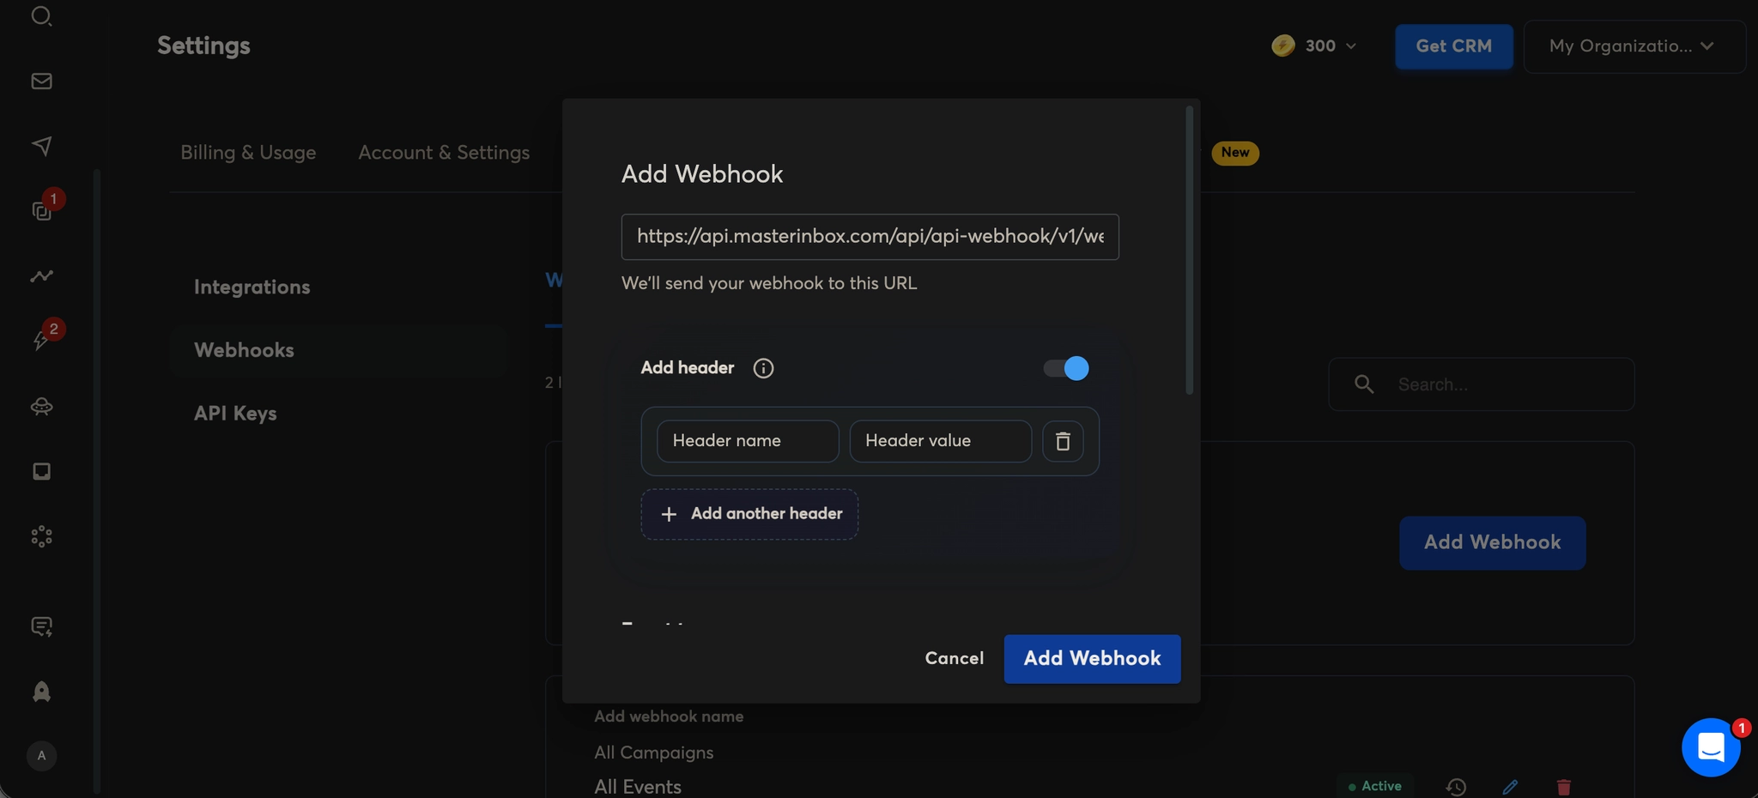Click the header info icon
This screenshot has width=1758, height=798.
[x=763, y=368]
